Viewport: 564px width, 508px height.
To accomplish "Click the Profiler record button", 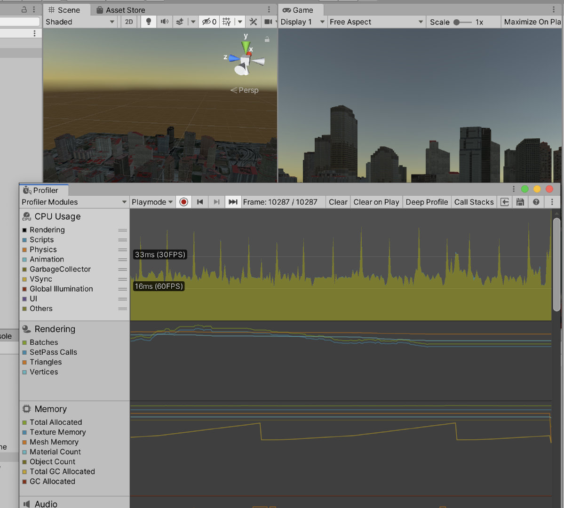I will coord(184,202).
